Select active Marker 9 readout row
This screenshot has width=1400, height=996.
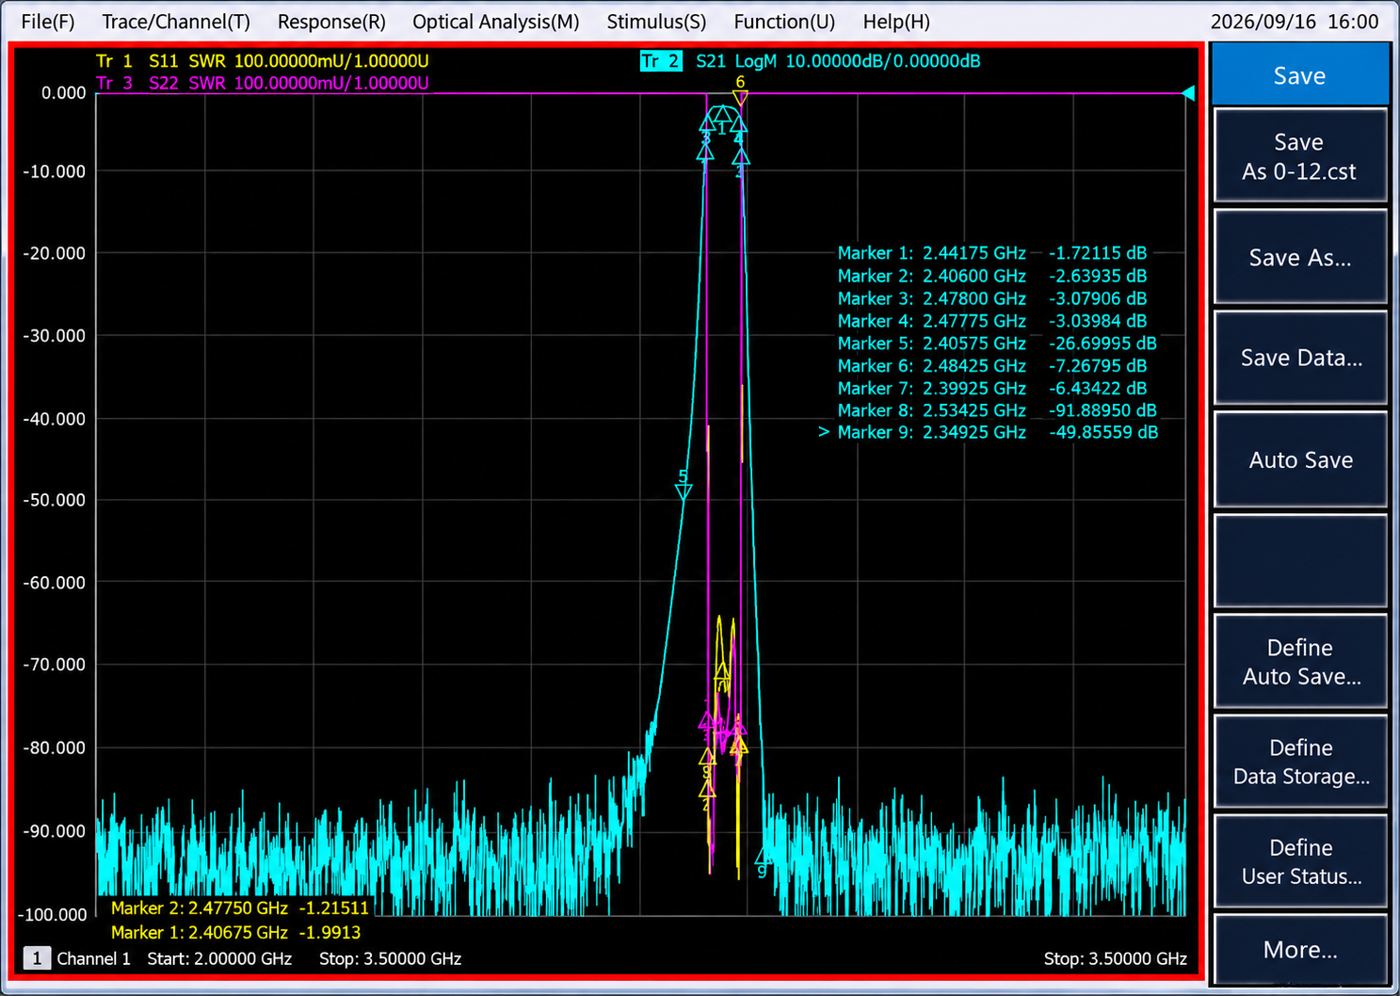(x=989, y=432)
